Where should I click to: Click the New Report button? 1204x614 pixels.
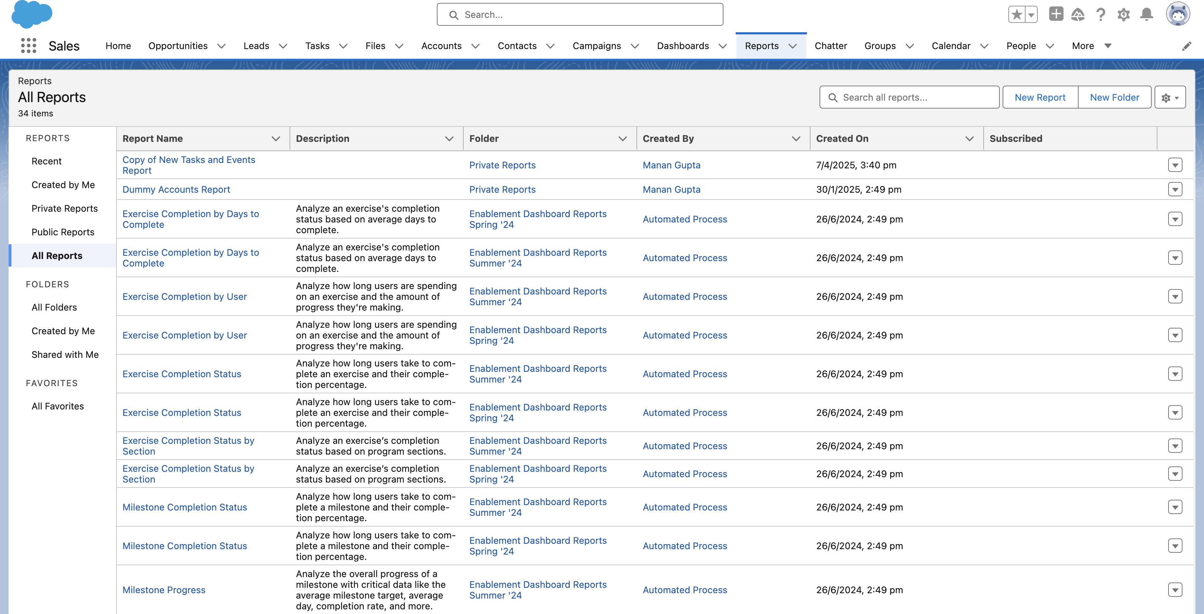1040,97
